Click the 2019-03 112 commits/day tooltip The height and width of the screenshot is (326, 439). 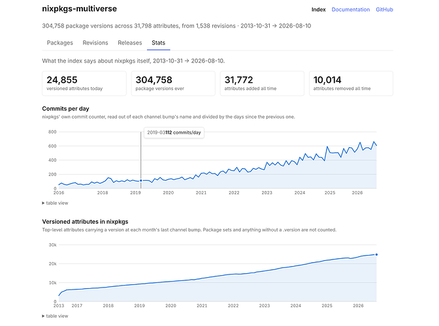click(x=174, y=132)
